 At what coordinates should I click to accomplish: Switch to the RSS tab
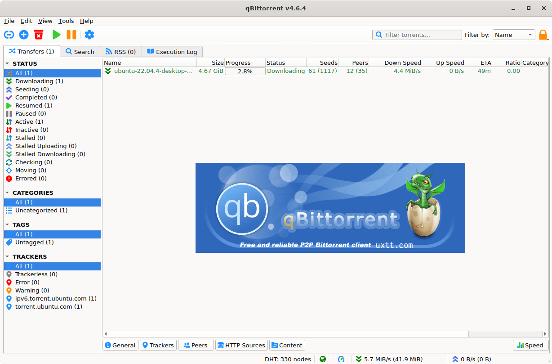coord(120,51)
